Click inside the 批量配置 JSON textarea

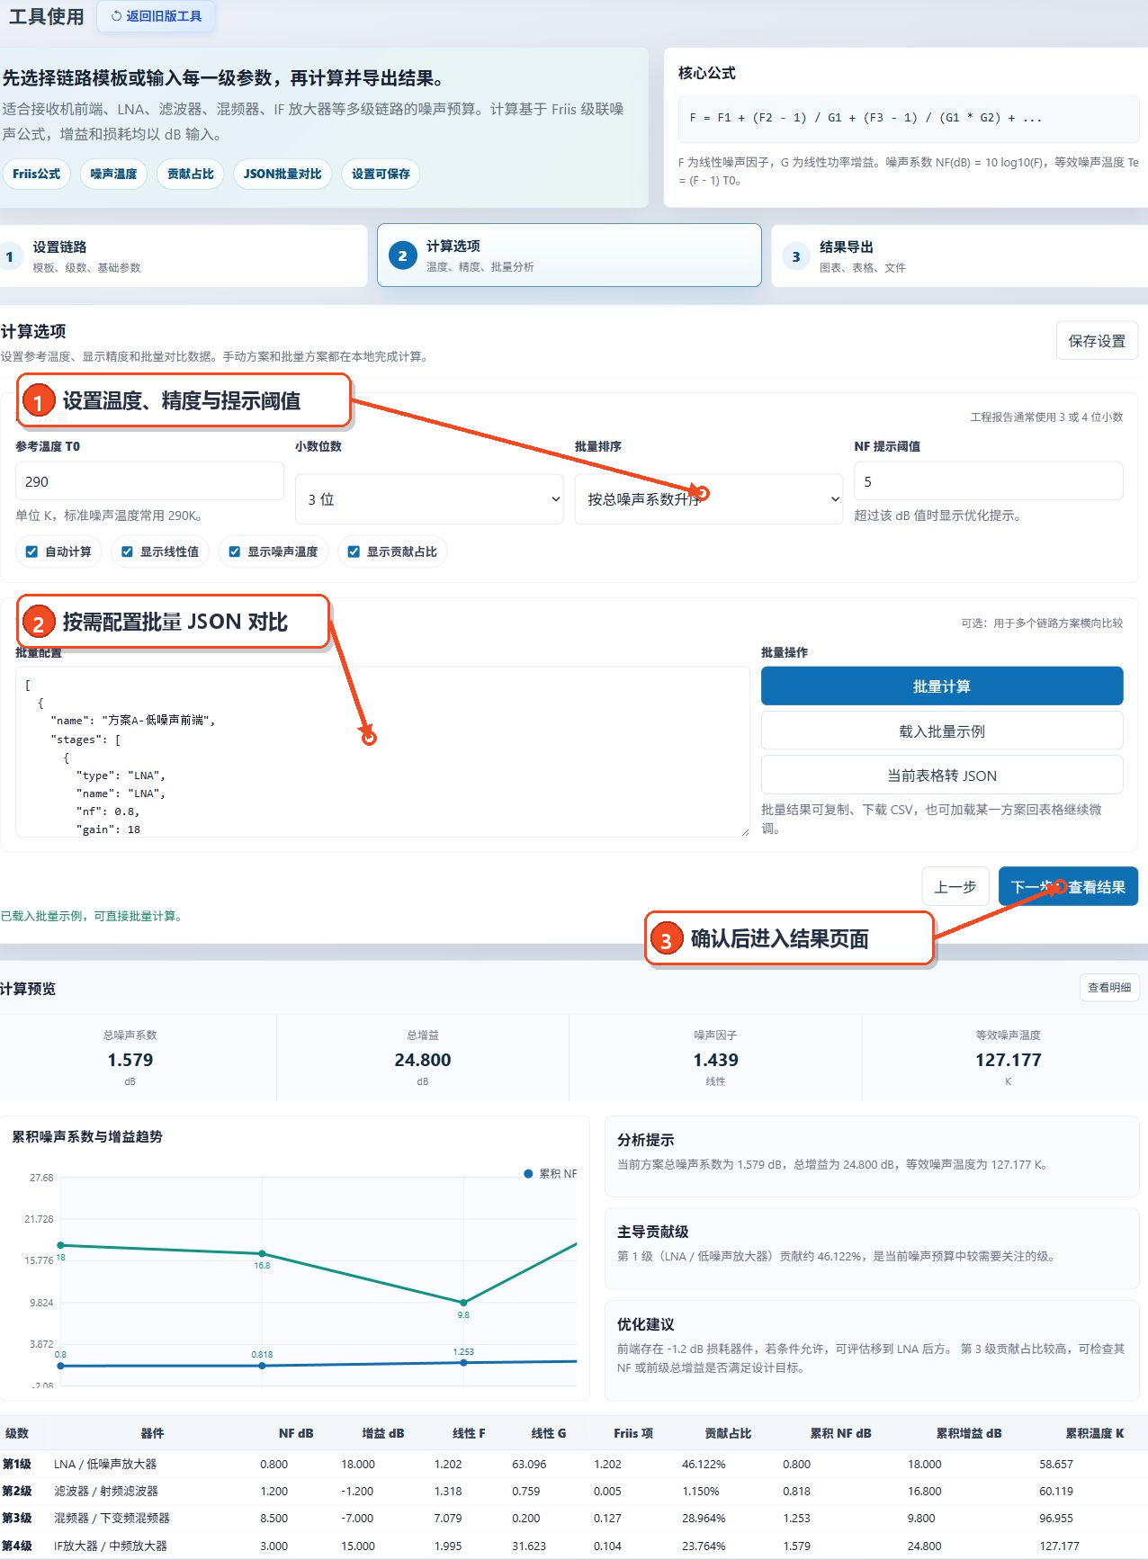pyautogui.click(x=382, y=752)
